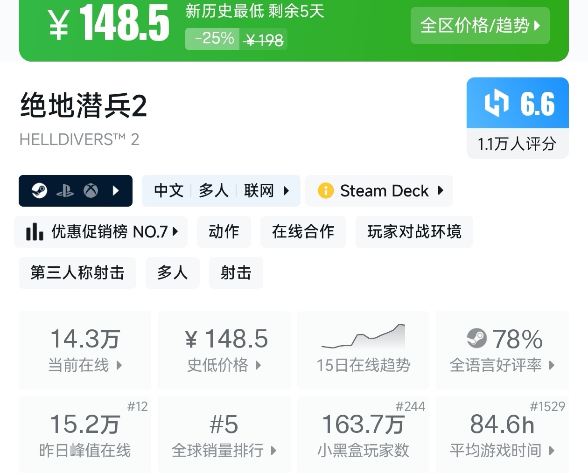Expand the 中文 多人 联网 details arrow

point(287,191)
